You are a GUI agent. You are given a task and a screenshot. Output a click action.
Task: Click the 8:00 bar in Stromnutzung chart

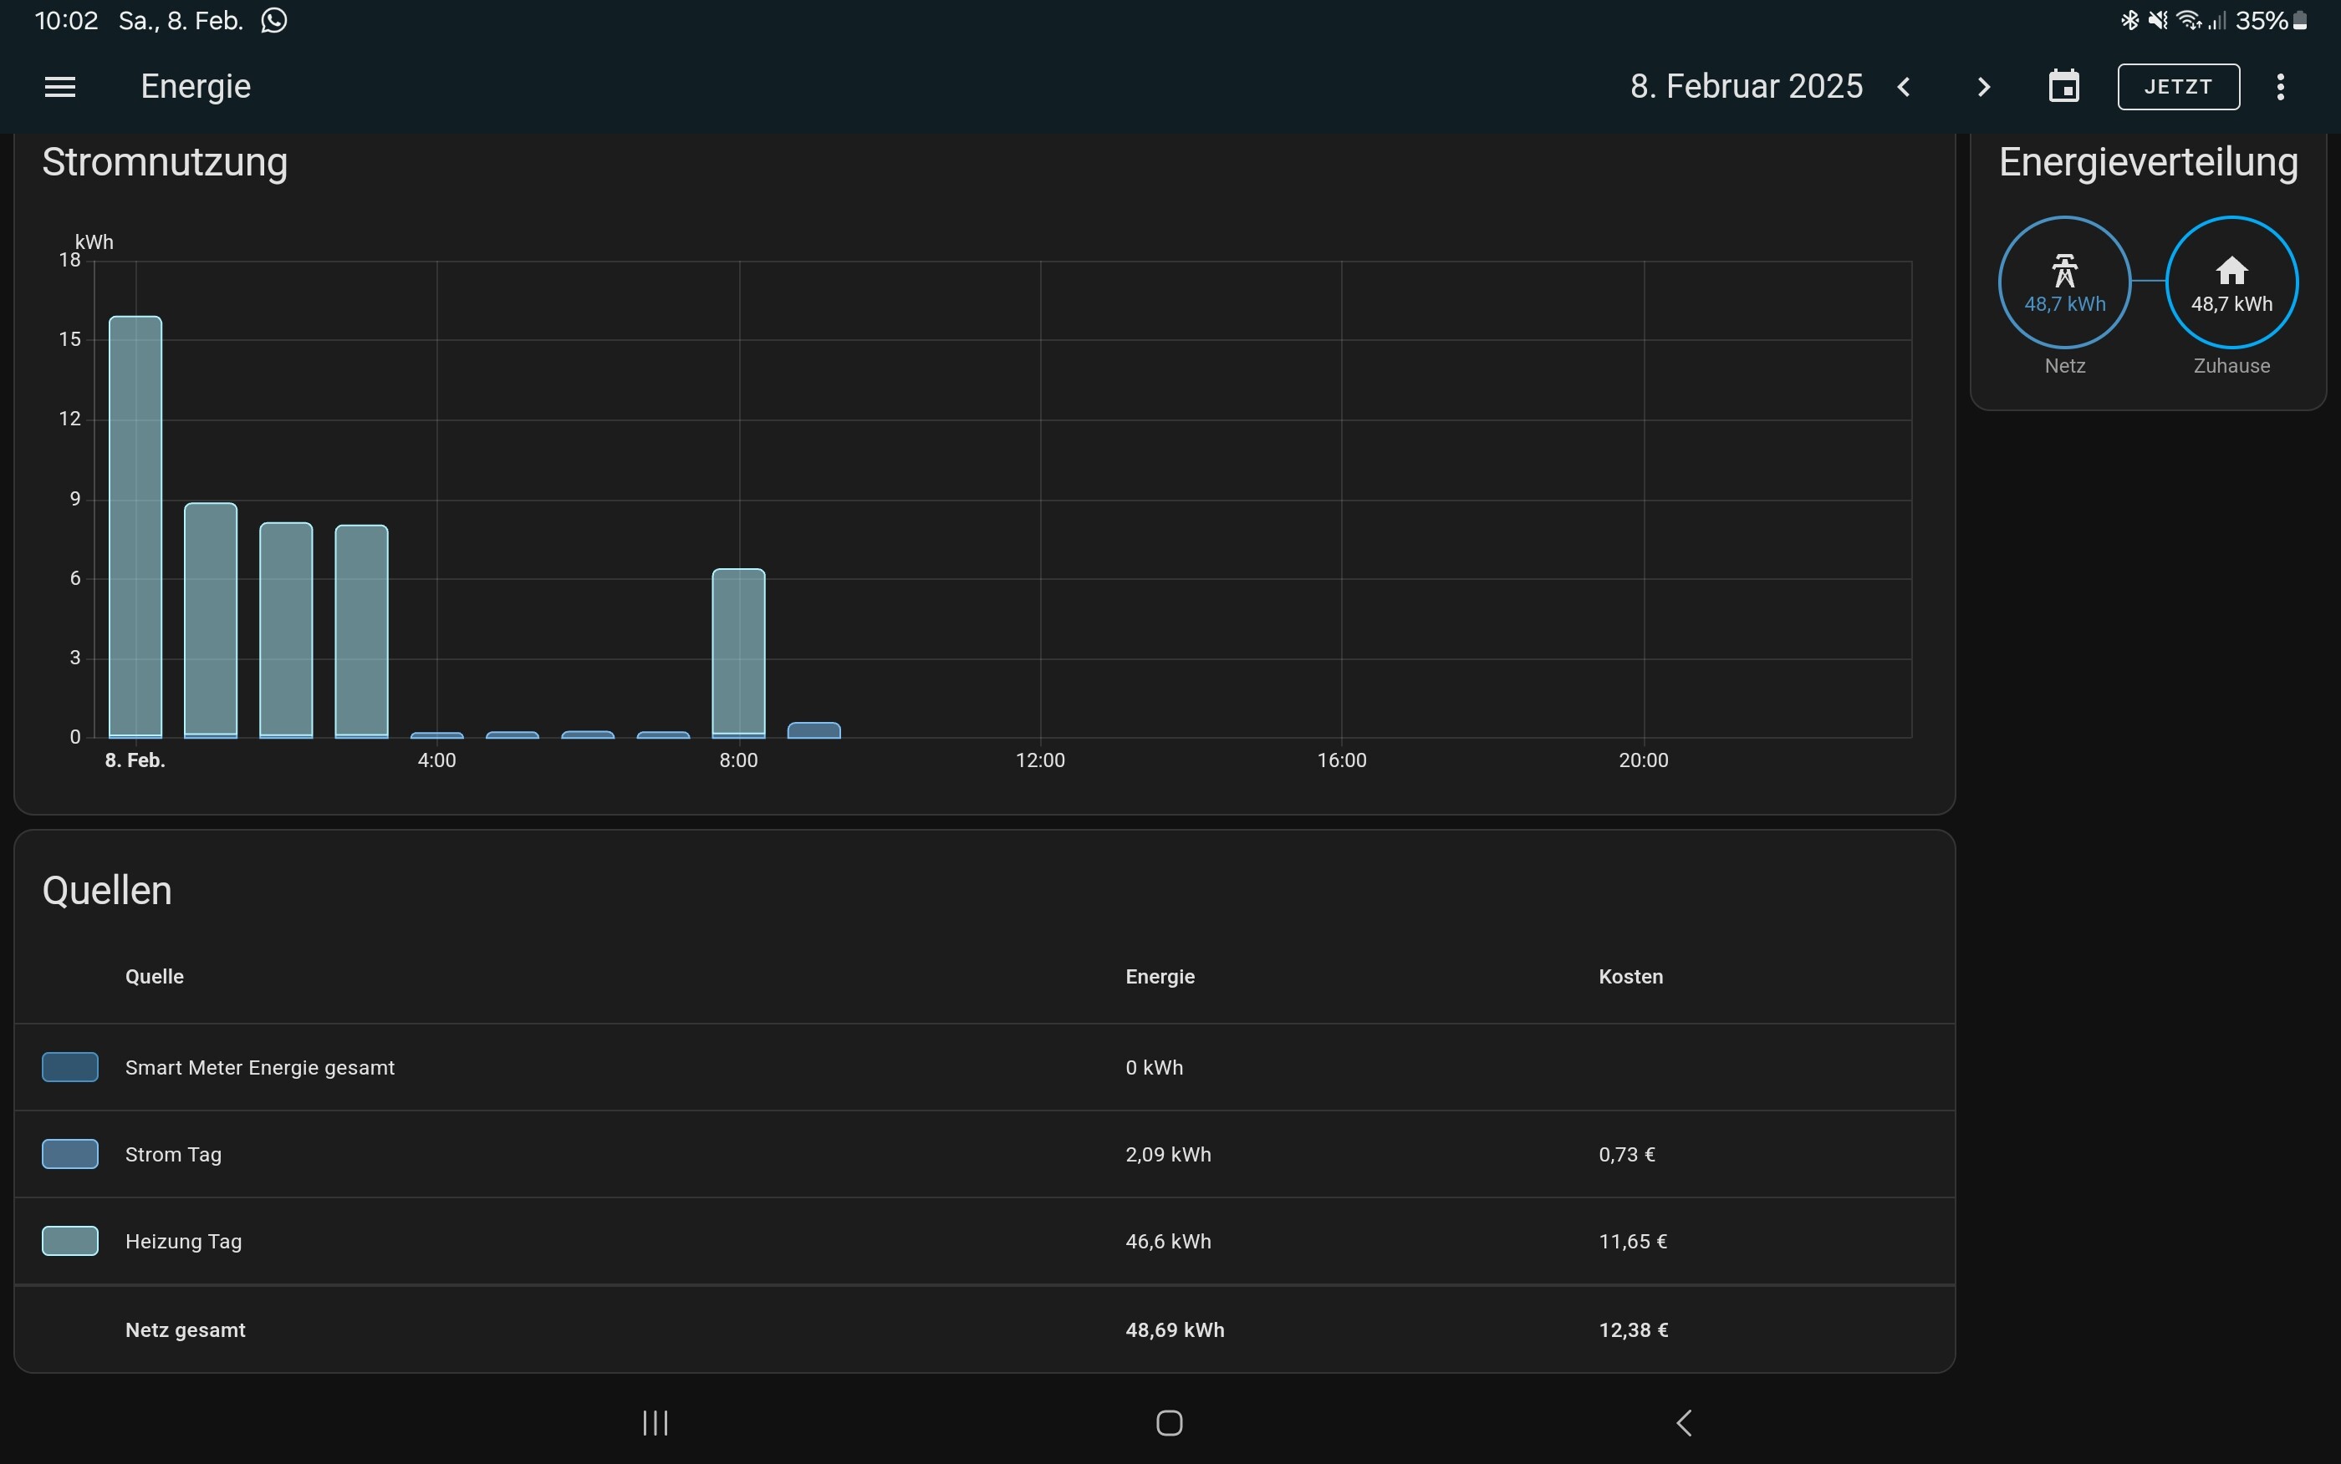[x=738, y=653]
